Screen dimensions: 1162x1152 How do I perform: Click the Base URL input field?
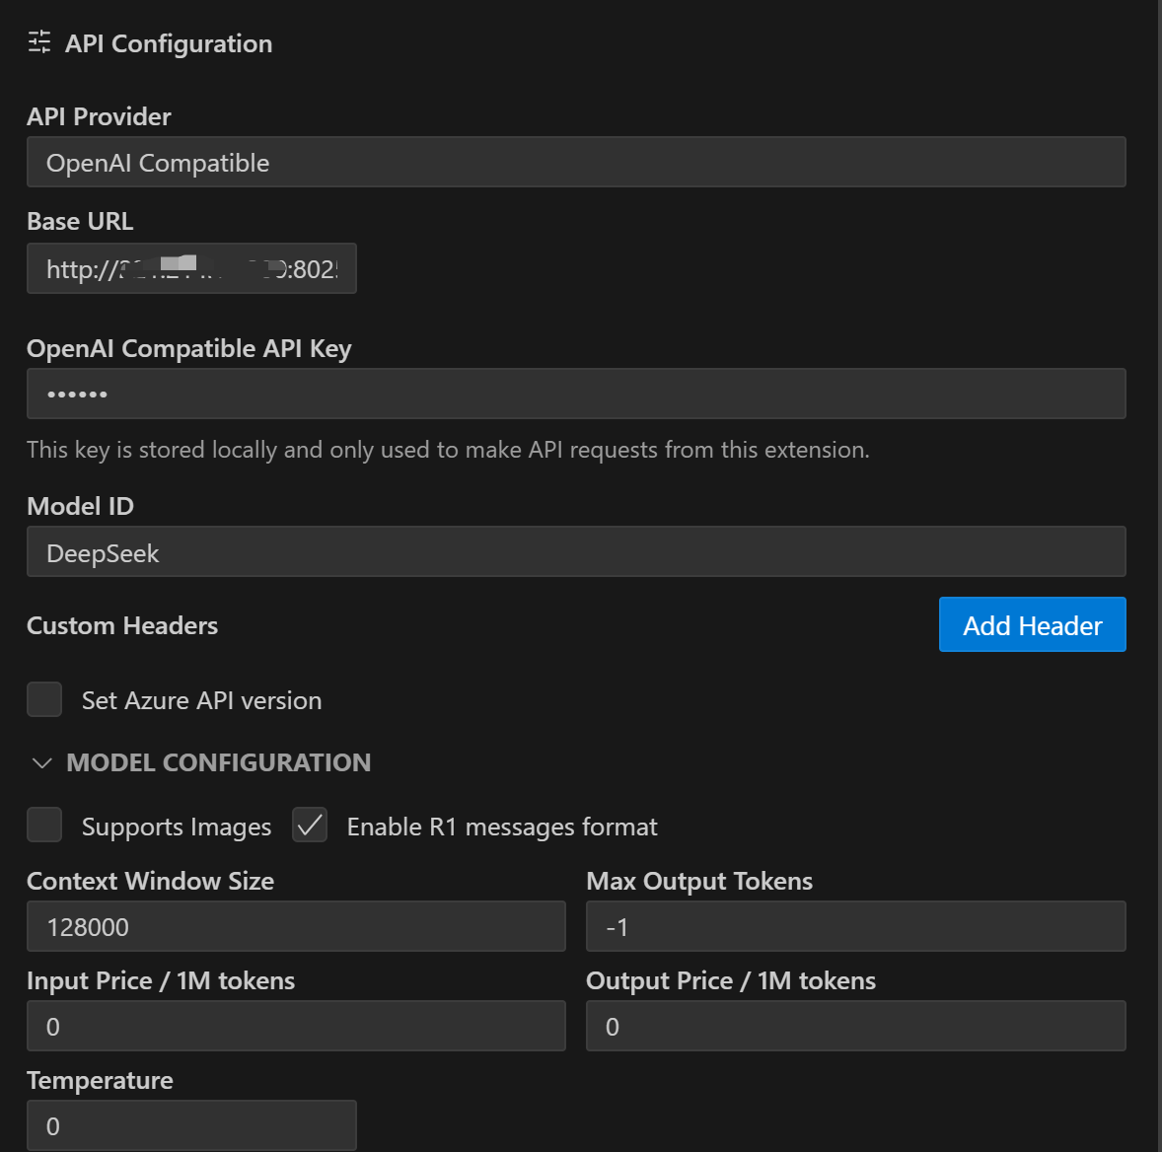(191, 269)
